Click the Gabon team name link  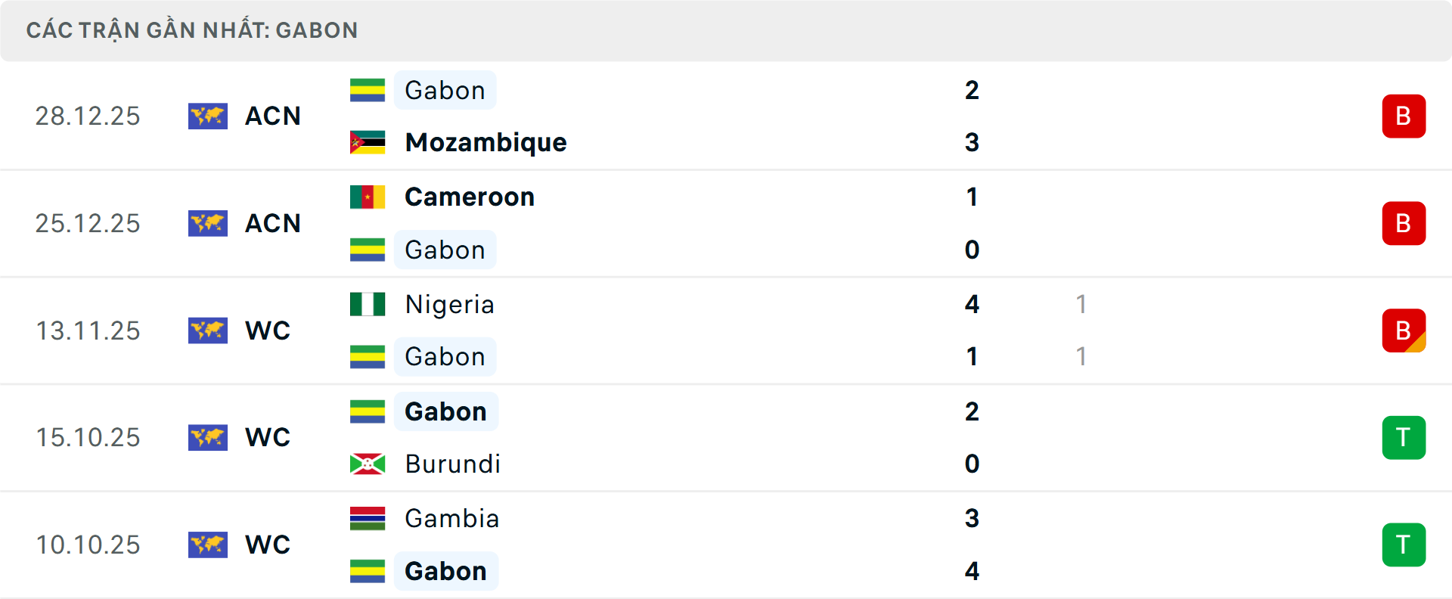[x=445, y=90]
